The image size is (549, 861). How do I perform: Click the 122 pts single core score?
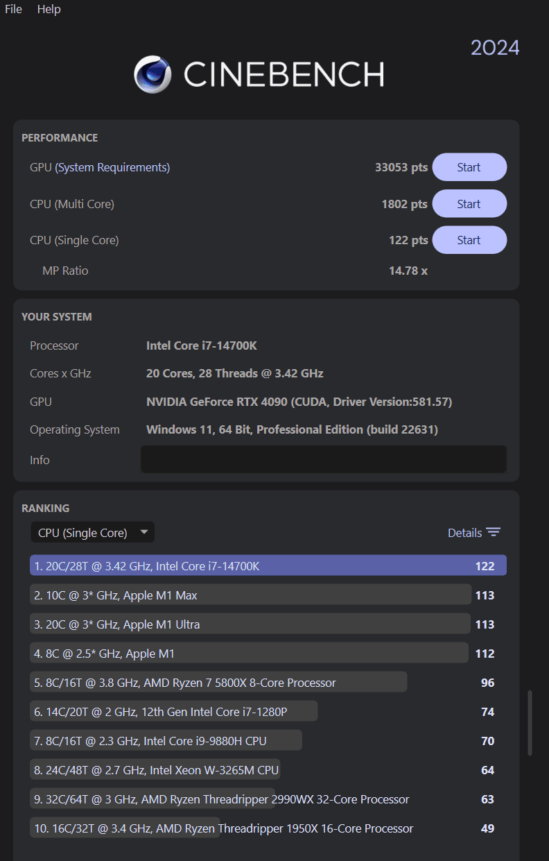pyautogui.click(x=408, y=240)
